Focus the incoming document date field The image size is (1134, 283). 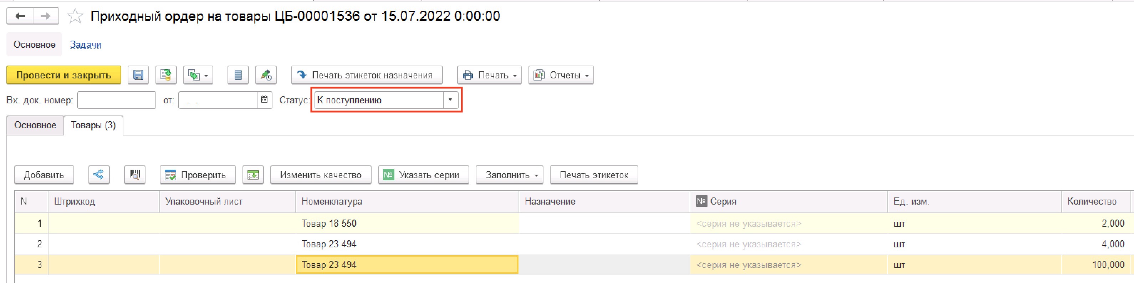(x=218, y=100)
